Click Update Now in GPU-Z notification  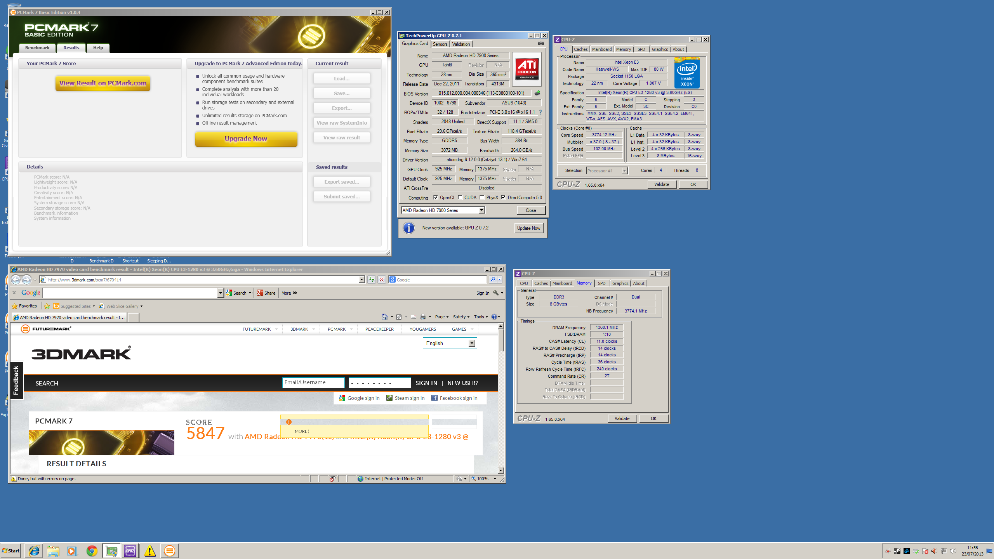[x=528, y=228]
